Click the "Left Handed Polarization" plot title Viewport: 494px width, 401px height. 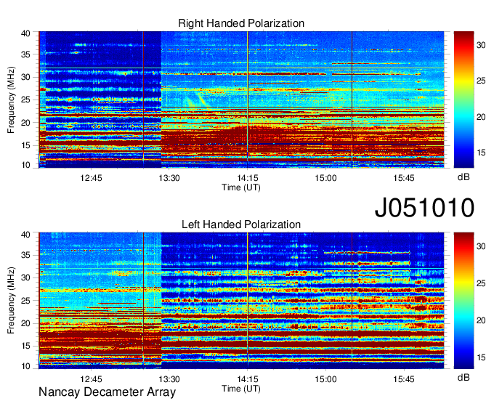[x=241, y=224]
